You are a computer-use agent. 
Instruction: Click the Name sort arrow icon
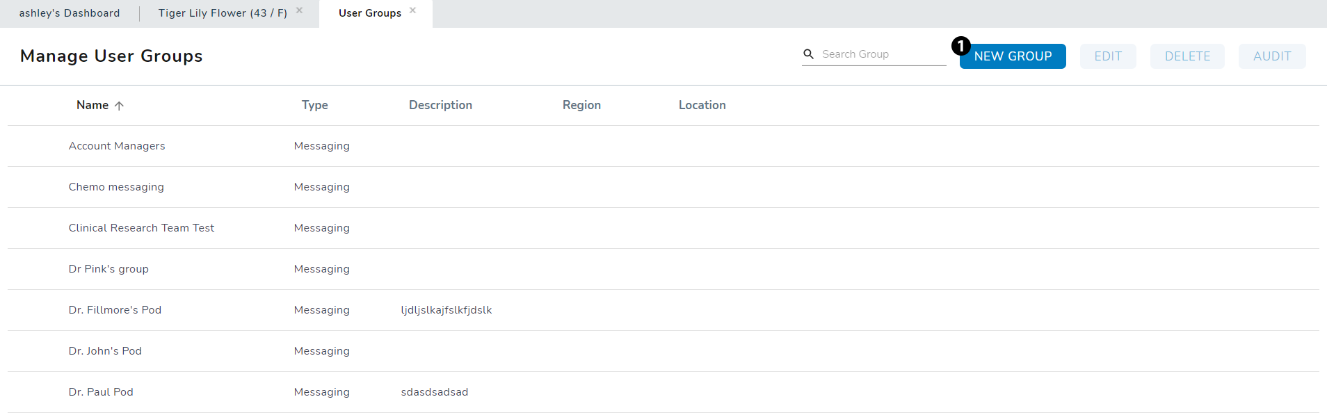tap(119, 106)
